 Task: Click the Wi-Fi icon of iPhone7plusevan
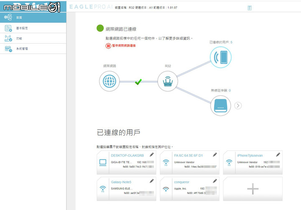coord(229,163)
